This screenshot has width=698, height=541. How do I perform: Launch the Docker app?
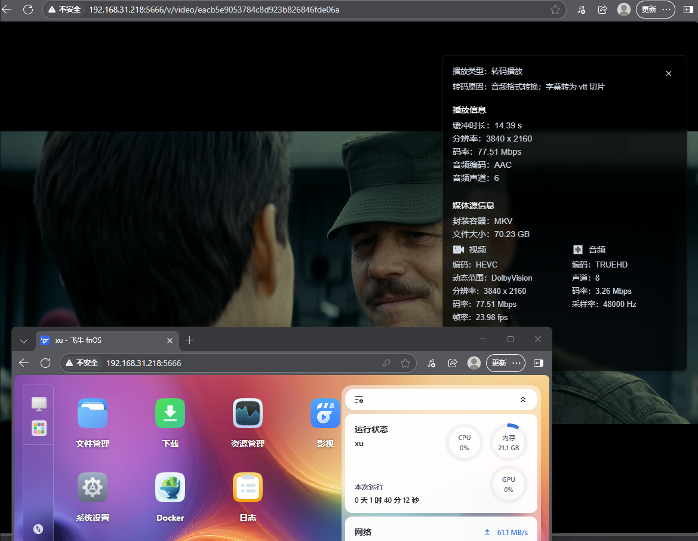click(170, 487)
